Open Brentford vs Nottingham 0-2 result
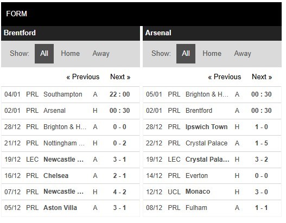 [71, 143]
